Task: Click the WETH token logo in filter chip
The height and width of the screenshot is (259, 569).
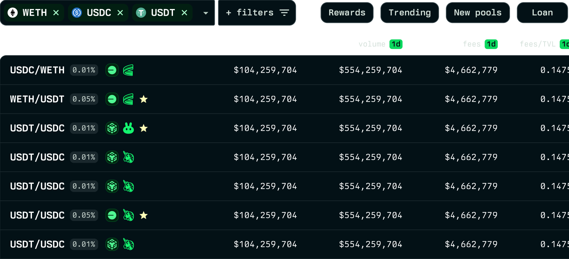Action: [x=13, y=13]
